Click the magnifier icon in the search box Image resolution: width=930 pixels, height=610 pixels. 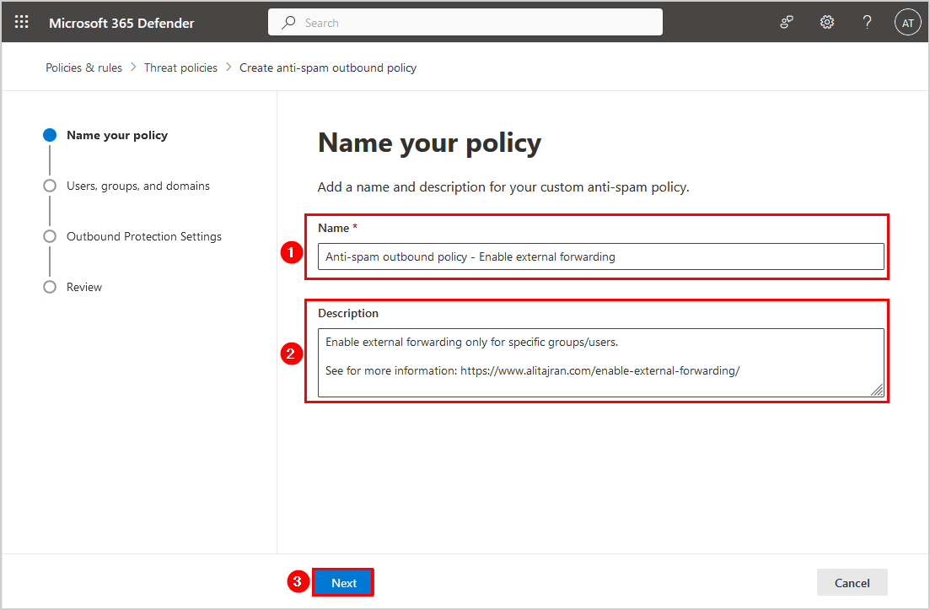pos(289,23)
